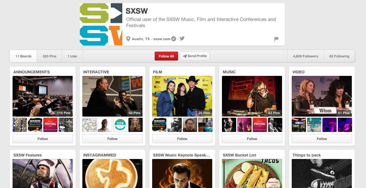Image resolution: width=366 pixels, height=188 pixels.
Task: Visit the sxsw.com website link
Action: click(x=162, y=39)
